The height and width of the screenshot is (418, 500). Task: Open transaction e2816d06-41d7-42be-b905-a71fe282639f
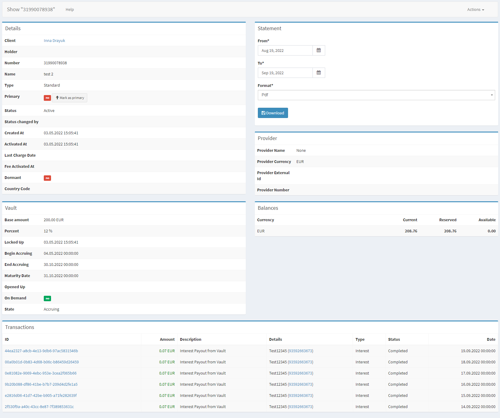[41, 396]
